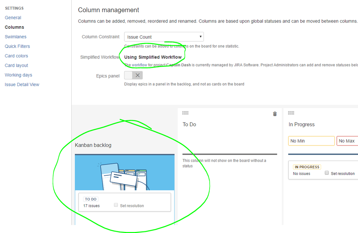Click the Kanban backlog illustration

pos(125,173)
